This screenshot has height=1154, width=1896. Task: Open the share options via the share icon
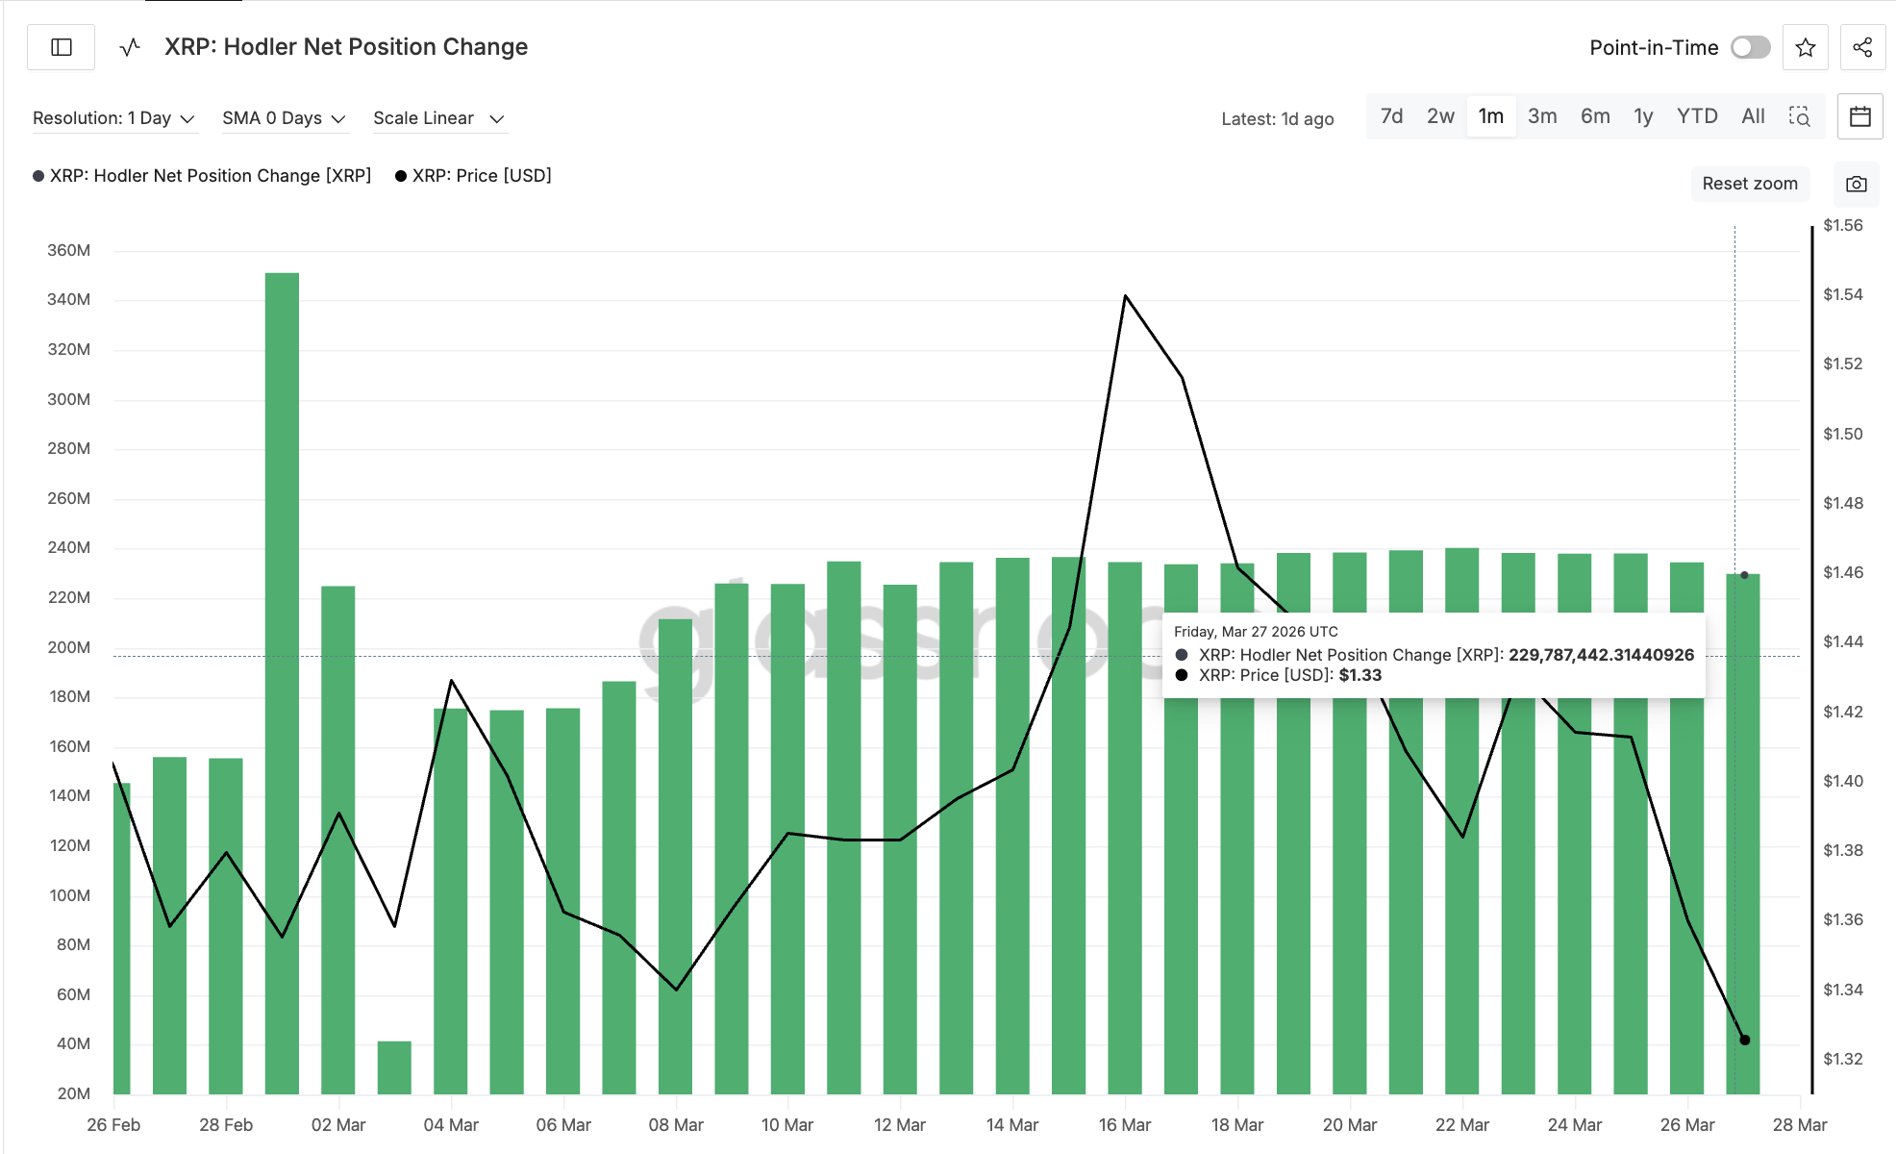tap(1862, 46)
